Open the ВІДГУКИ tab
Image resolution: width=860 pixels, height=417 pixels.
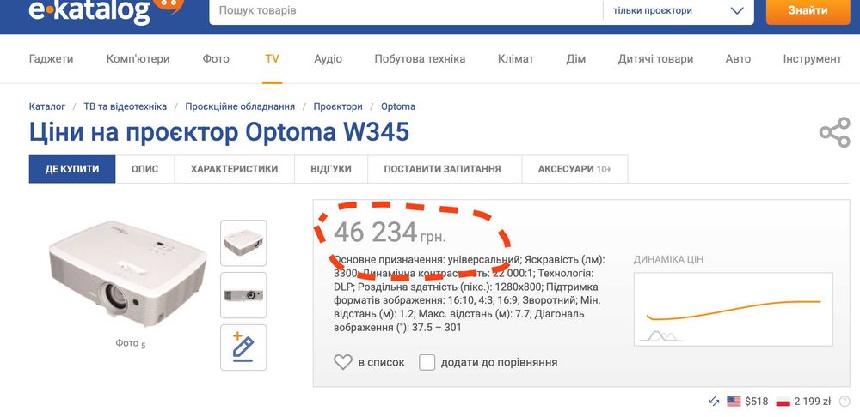331,169
